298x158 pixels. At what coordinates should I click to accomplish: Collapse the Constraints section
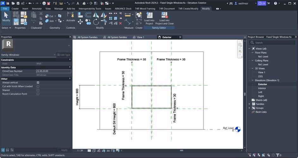click(x=70, y=60)
